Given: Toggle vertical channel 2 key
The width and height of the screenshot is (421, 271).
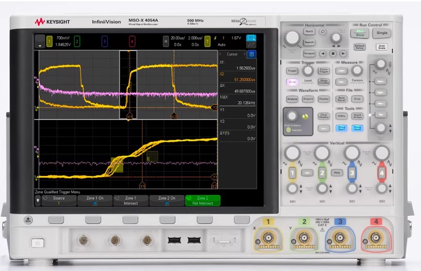Looking at the screenshot, I should 322,173.
